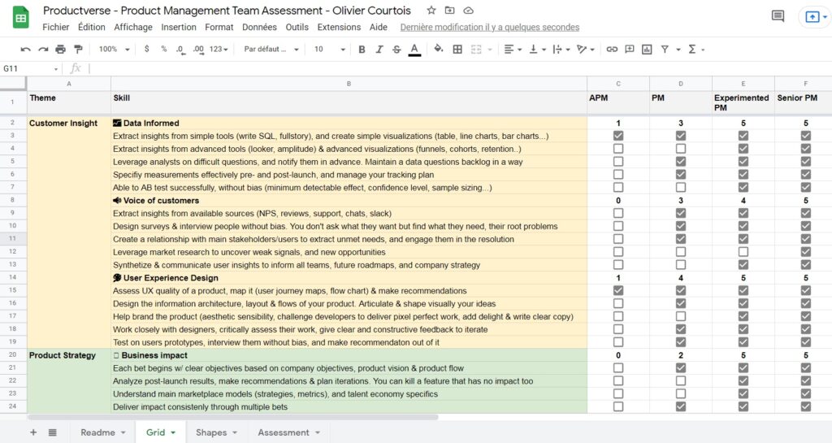Toggle APM checkbox for Each bet begins row
The height and width of the screenshot is (443, 832).
tap(618, 367)
